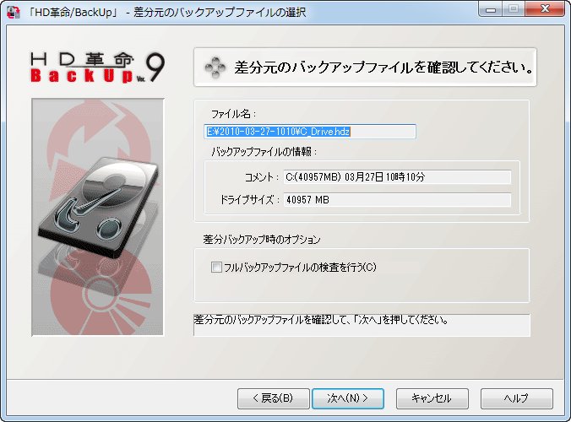
Task: Click the コメント field value
Action: tap(397, 177)
